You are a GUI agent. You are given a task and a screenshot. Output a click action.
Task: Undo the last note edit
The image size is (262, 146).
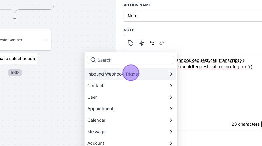[x=152, y=43]
